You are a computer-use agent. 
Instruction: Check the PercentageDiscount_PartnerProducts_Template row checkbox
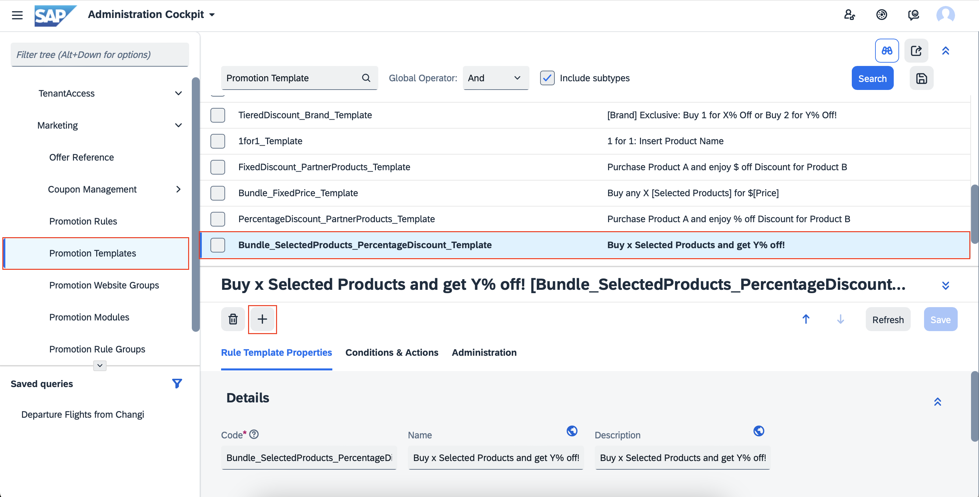click(x=218, y=219)
